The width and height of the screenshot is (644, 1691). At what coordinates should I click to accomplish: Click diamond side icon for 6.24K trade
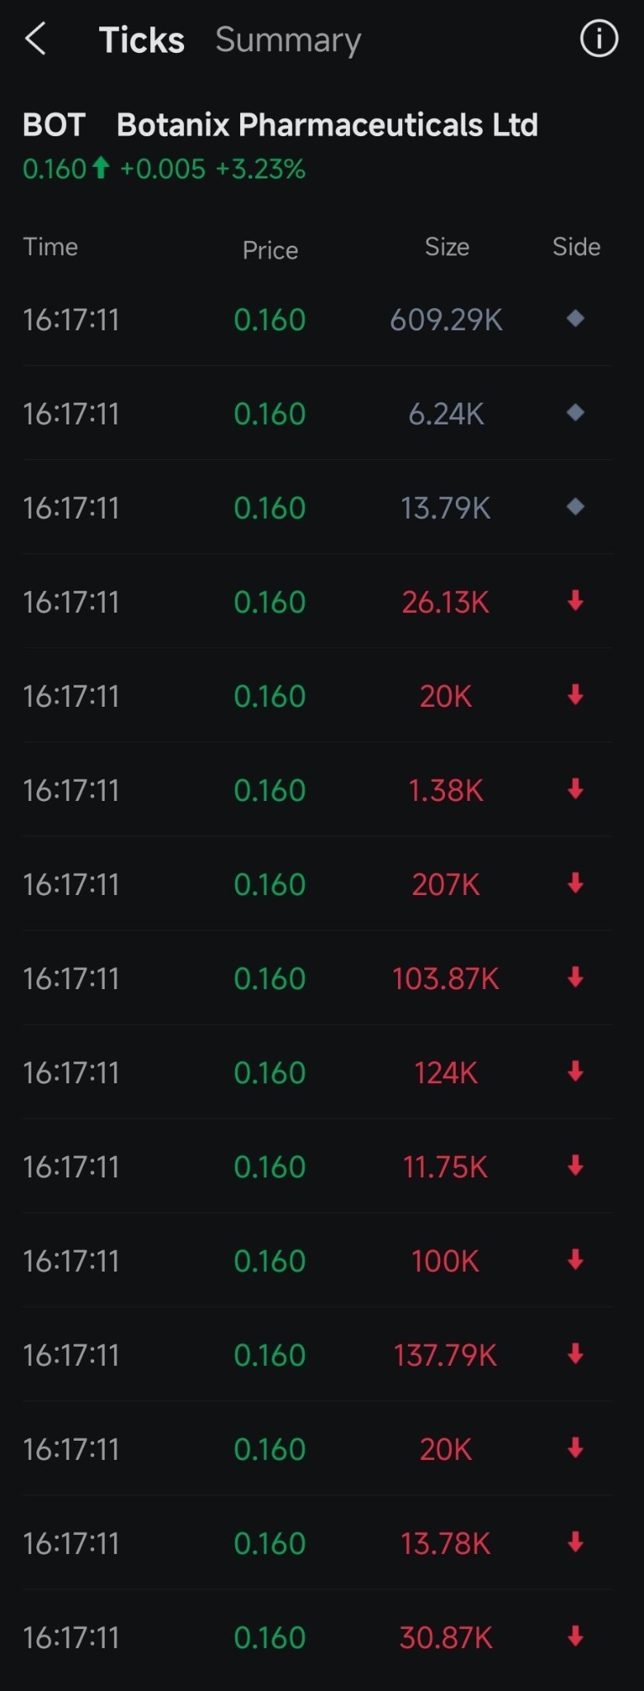tap(575, 413)
